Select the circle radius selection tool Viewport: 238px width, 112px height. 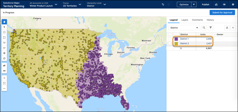pyautogui.click(x=4, y=32)
